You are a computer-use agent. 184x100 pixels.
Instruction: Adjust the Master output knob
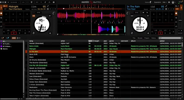(151, 2)
